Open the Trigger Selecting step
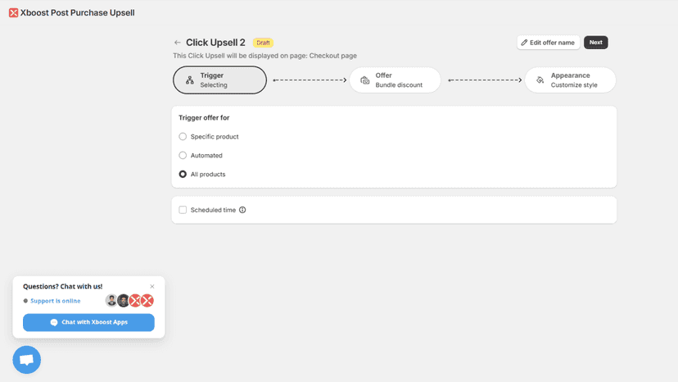Viewport: 678px width, 382px height. (x=219, y=80)
